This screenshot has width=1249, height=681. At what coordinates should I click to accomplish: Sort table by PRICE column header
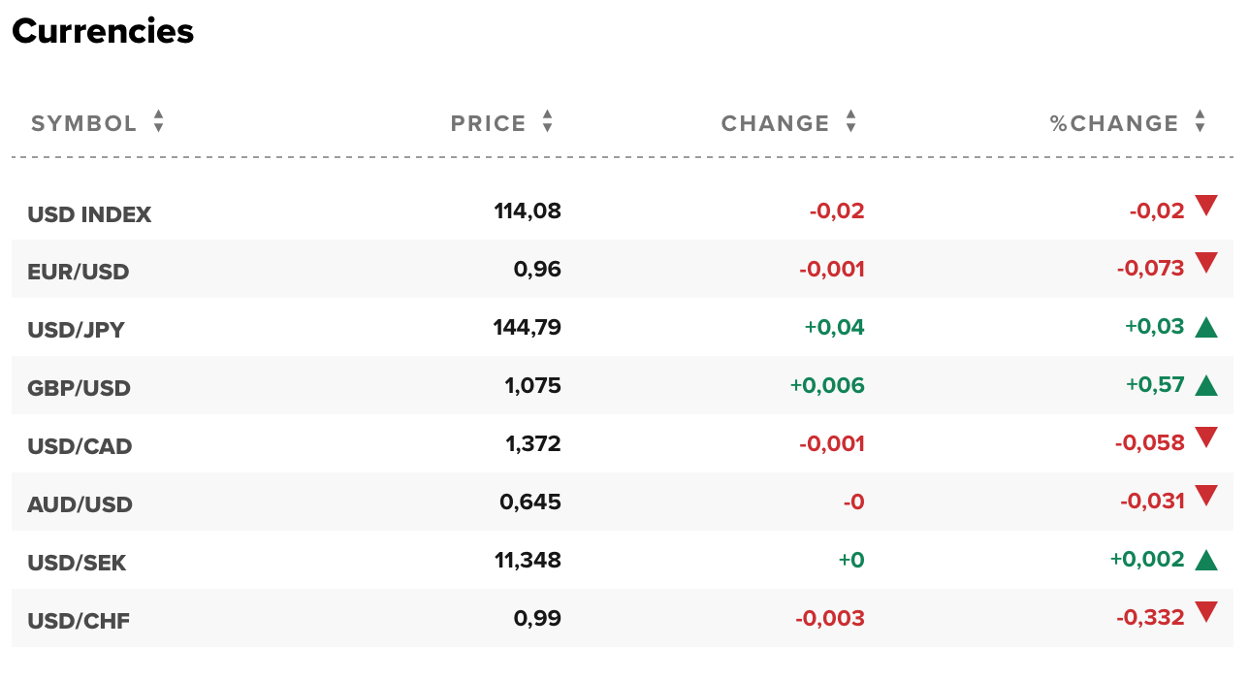(x=489, y=124)
